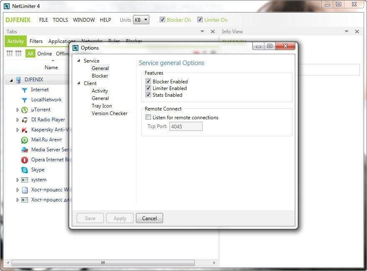Open the HELP menu
This screenshot has width=367, height=271.
point(106,20)
